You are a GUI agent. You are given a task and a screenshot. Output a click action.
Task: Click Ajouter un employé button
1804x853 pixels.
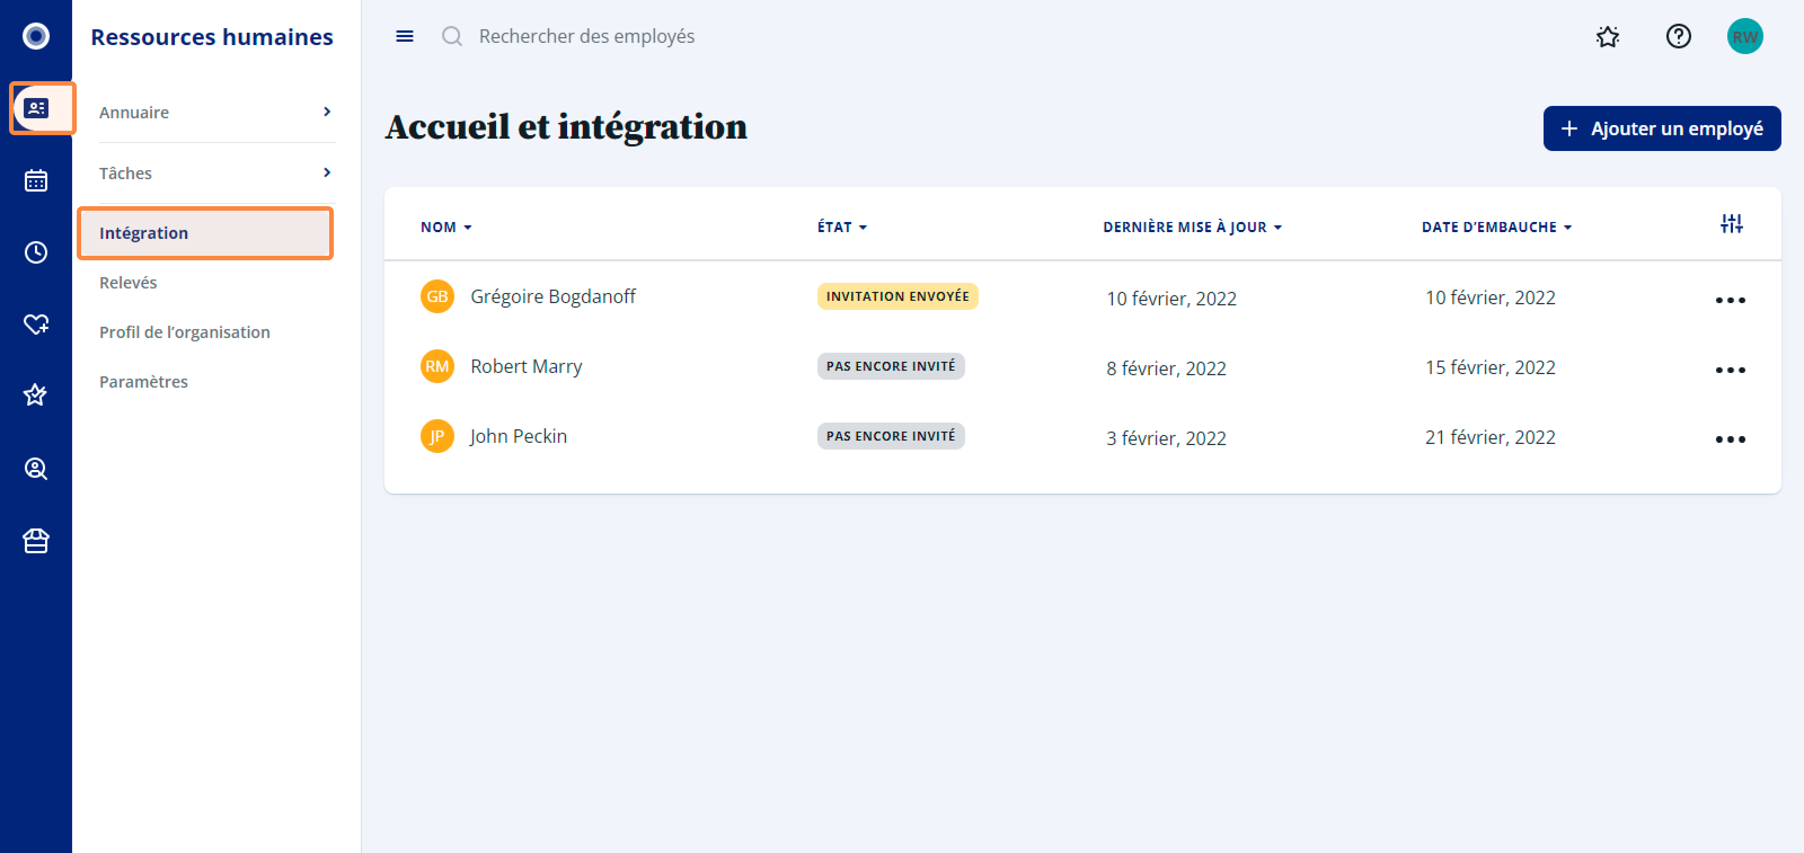click(1662, 128)
